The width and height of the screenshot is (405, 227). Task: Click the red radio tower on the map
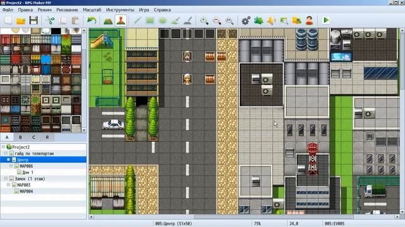click(312, 159)
